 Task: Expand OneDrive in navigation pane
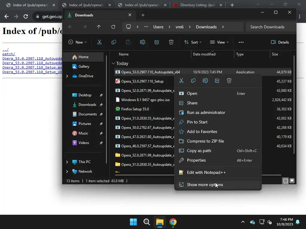67,76
